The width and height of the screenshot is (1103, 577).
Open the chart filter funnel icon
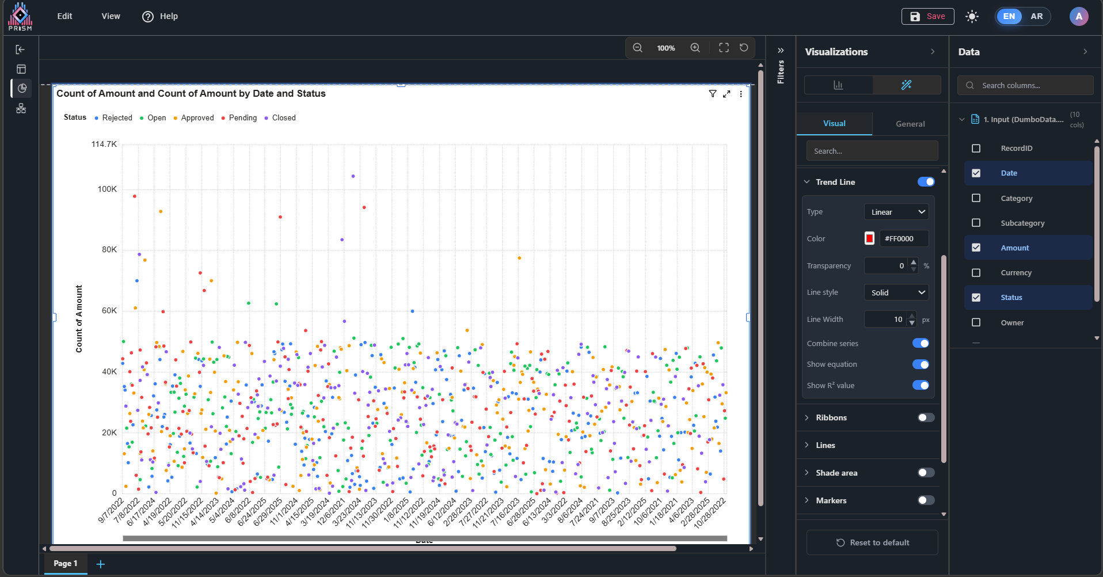coord(712,94)
